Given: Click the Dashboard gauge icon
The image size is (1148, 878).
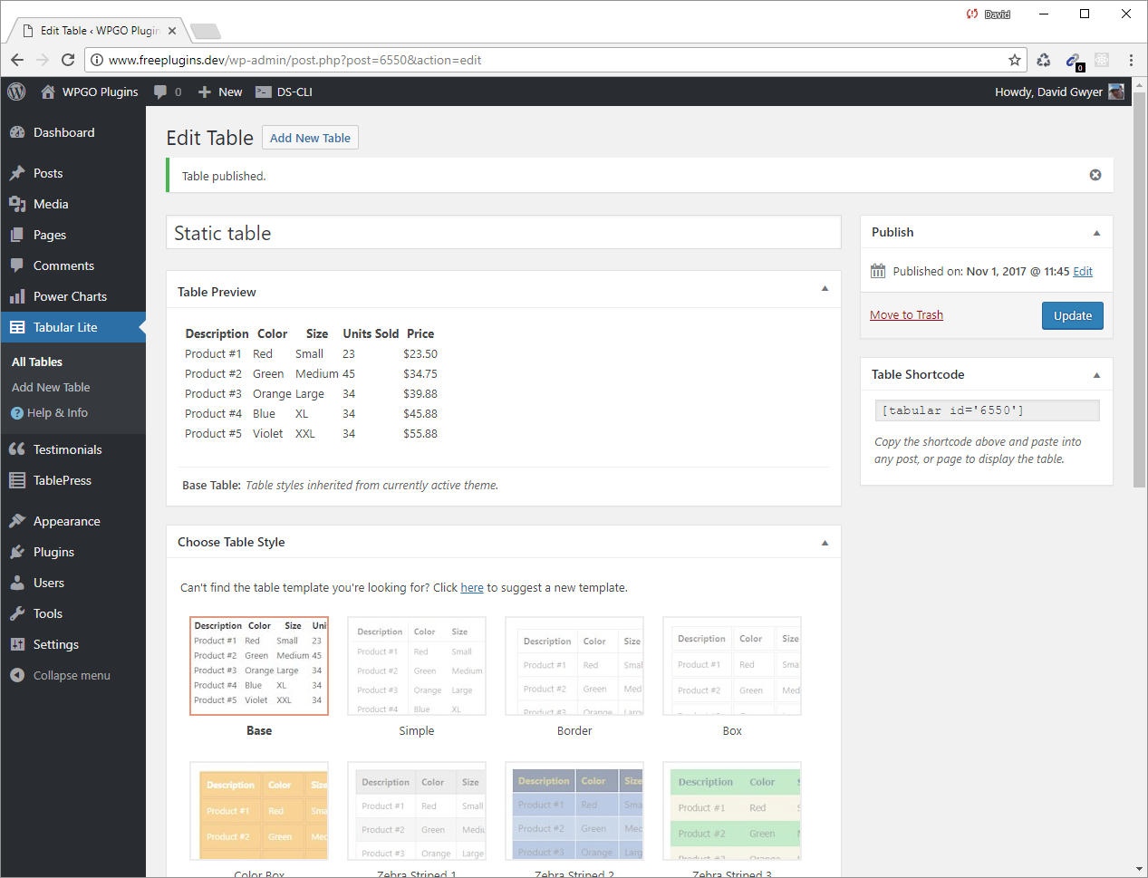Looking at the screenshot, I should tap(17, 132).
